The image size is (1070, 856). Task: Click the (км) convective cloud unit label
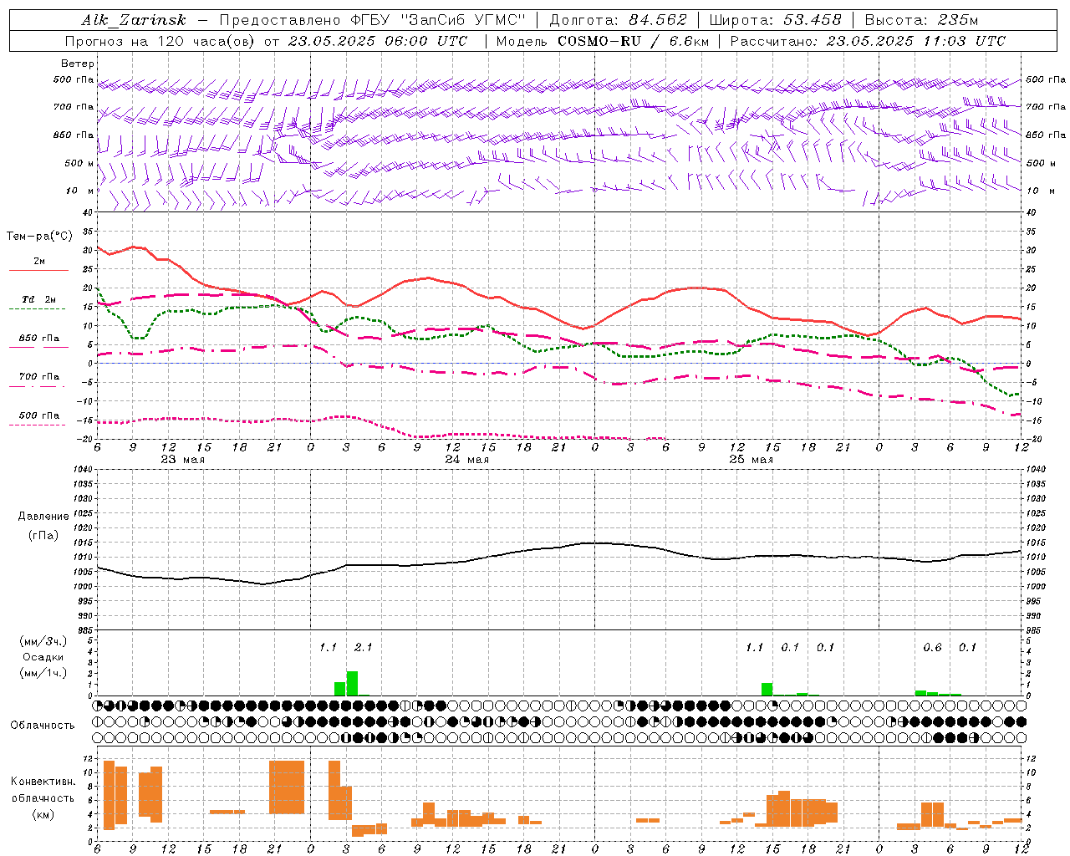click(43, 814)
